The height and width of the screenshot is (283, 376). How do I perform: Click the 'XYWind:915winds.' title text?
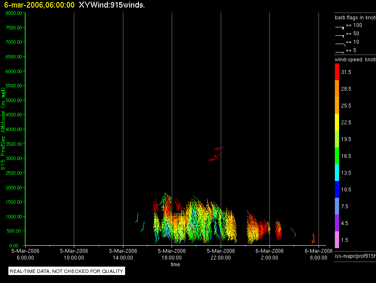112,5
